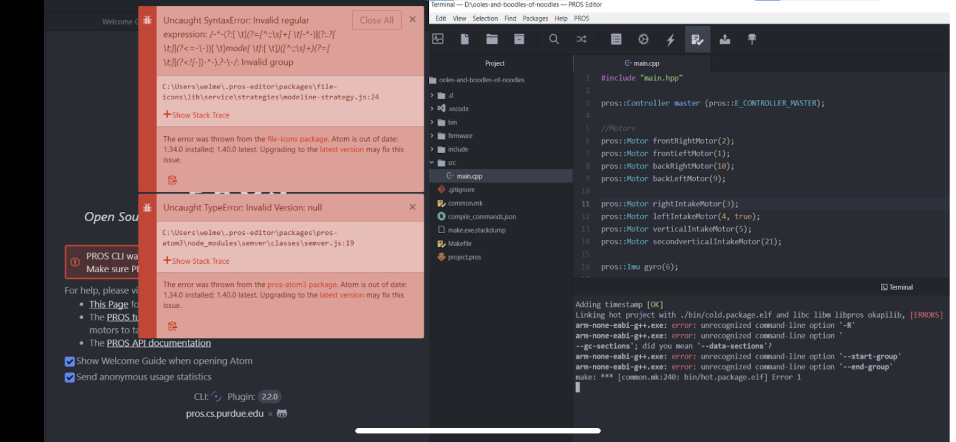
Task: Open settings with the gear toolbar icon
Action: pyautogui.click(x=643, y=39)
